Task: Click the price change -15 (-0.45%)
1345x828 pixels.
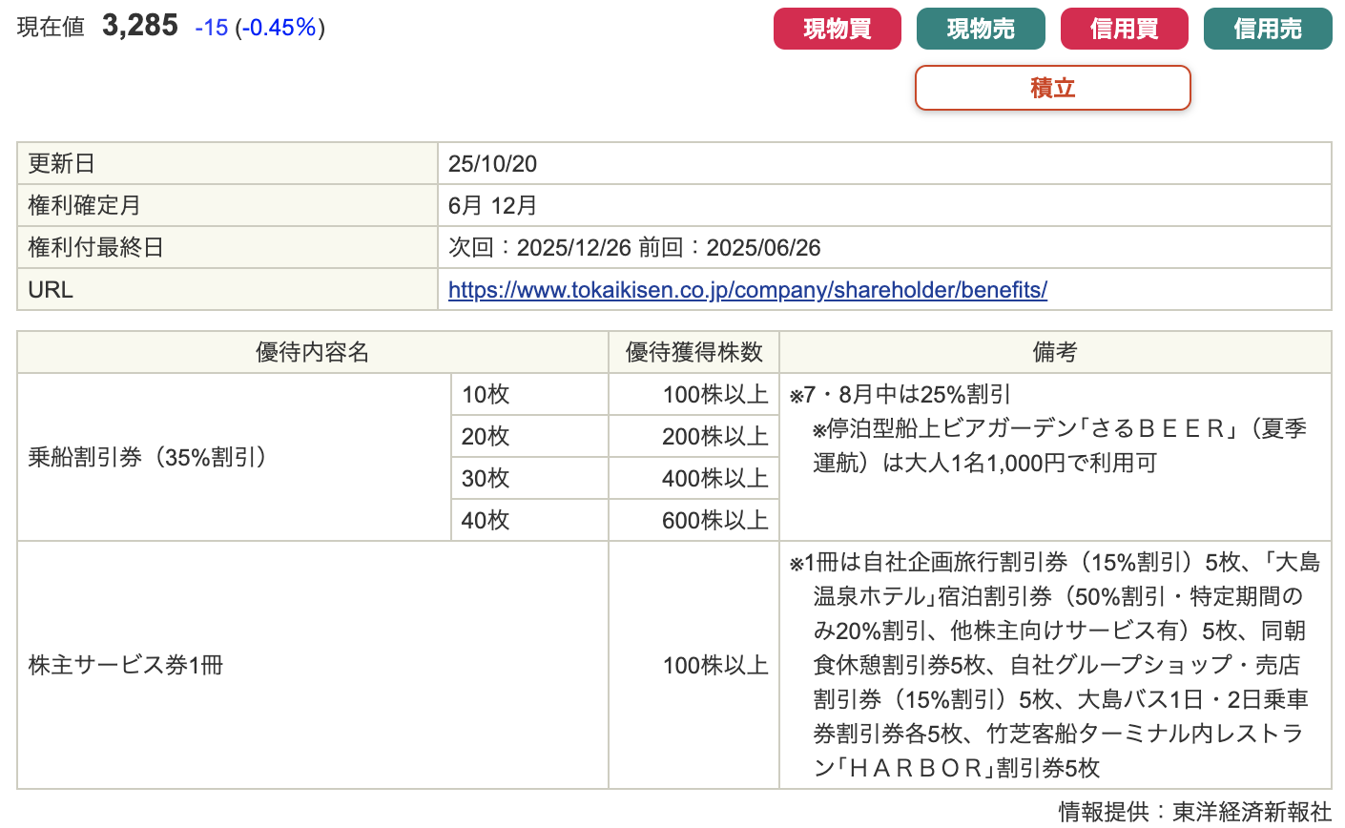Action: tap(259, 28)
